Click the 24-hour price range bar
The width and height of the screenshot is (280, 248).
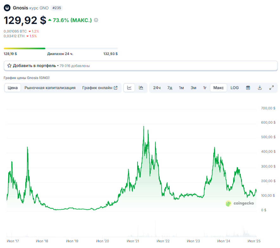click(60, 48)
